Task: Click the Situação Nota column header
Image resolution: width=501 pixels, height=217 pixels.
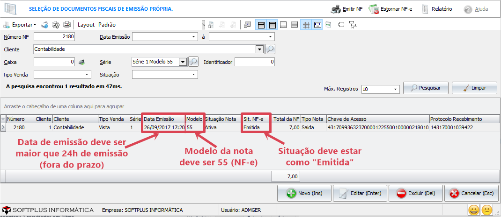Action: tap(223, 119)
